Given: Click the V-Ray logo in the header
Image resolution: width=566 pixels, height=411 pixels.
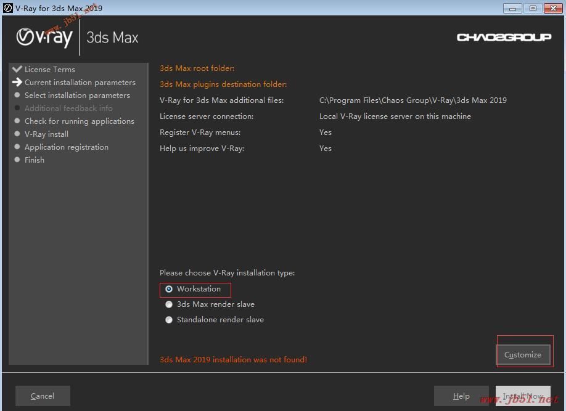Looking at the screenshot, I should [x=44, y=38].
